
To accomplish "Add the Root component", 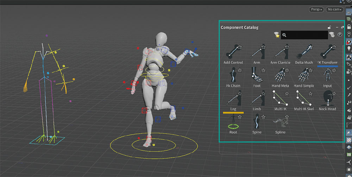I will coord(233,122).
